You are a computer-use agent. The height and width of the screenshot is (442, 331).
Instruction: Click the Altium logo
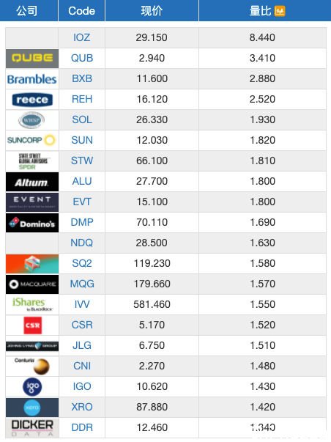(32, 182)
